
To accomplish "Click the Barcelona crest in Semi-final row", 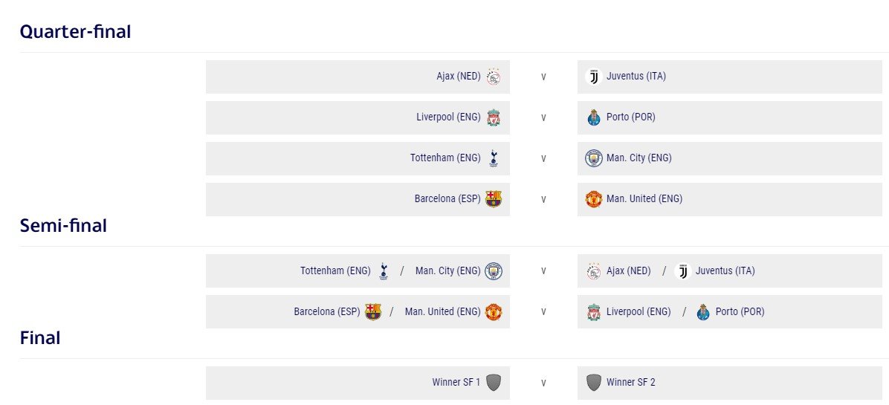I will click(373, 311).
